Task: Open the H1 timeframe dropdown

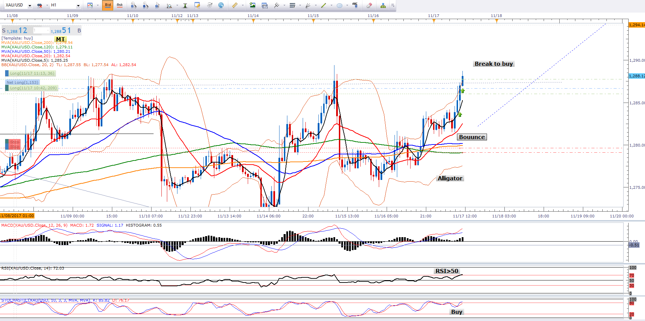Action: (x=78, y=5)
